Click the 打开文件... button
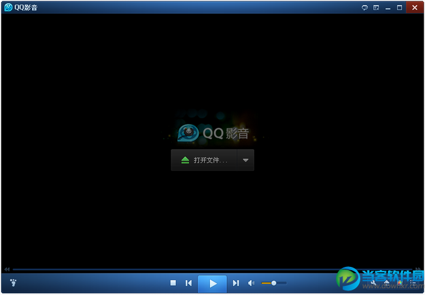Screen dimensions: 425x295 point(204,160)
